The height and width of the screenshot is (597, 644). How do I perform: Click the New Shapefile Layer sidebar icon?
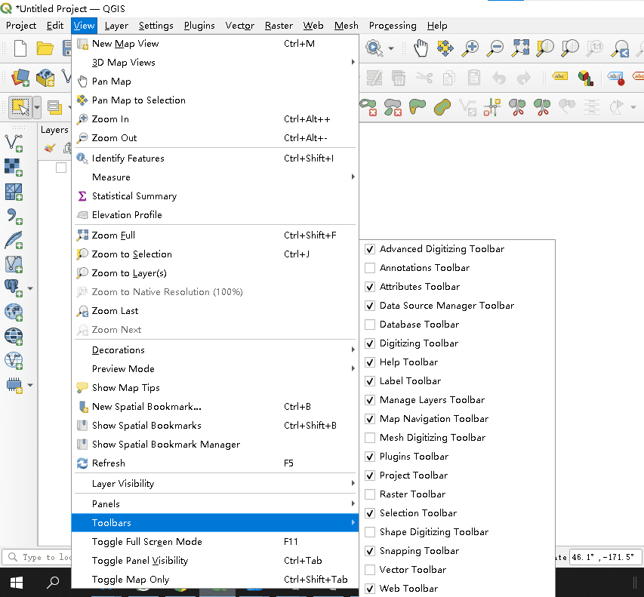(x=14, y=143)
